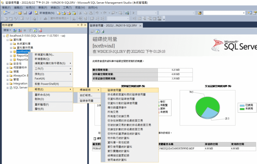Collapse the localhost,51550 server node
The width and height of the screenshot is (257, 164).
click(4, 36)
